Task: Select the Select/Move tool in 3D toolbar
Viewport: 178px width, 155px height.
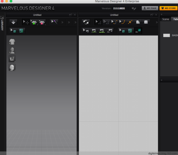Action: [26, 22]
